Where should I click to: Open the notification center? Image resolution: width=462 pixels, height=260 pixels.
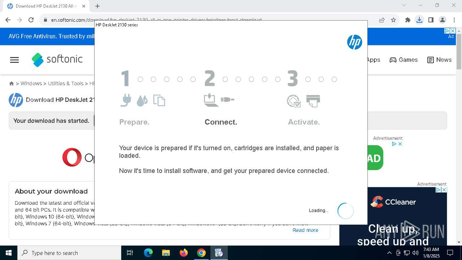pyautogui.click(x=450, y=253)
